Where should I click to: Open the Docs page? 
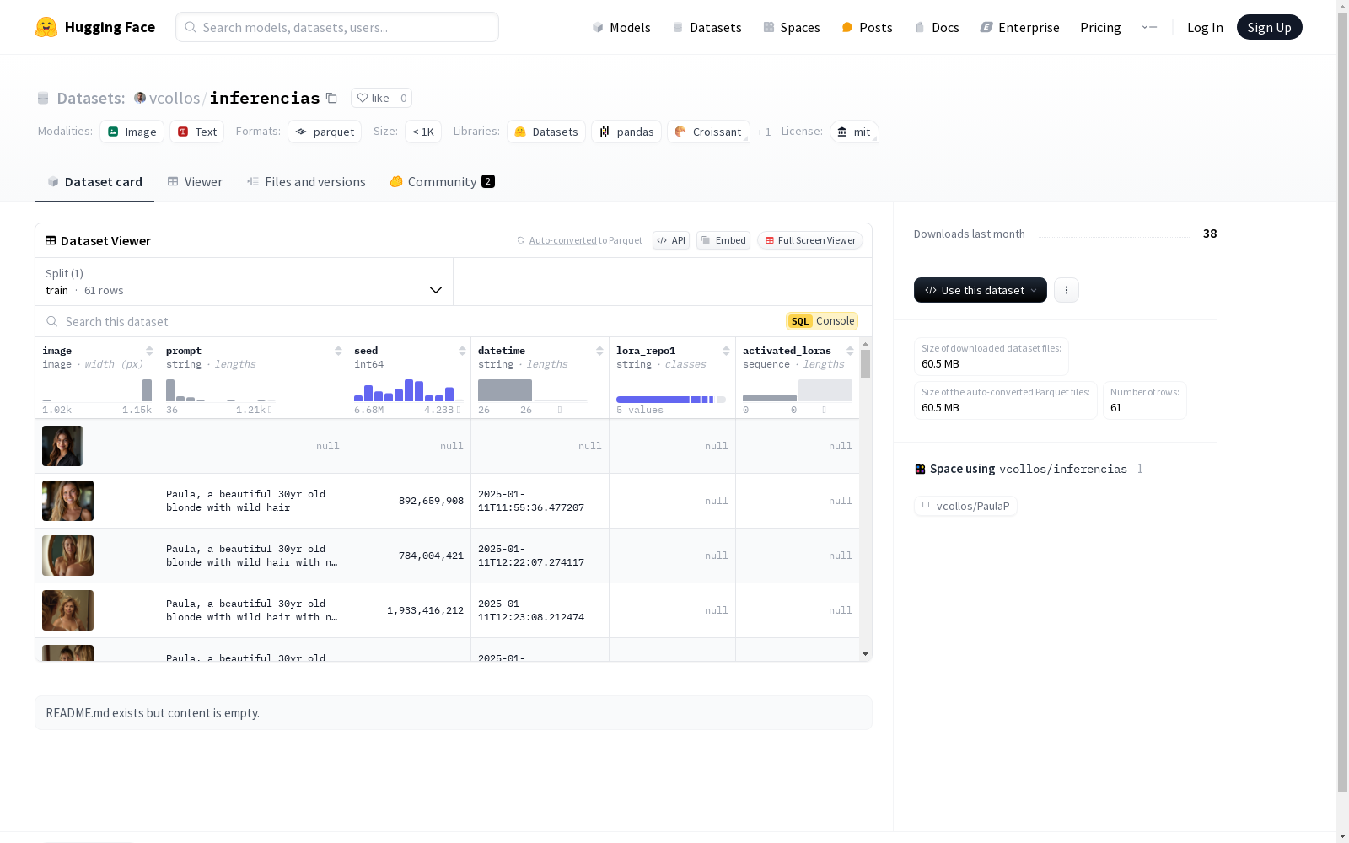point(937,27)
